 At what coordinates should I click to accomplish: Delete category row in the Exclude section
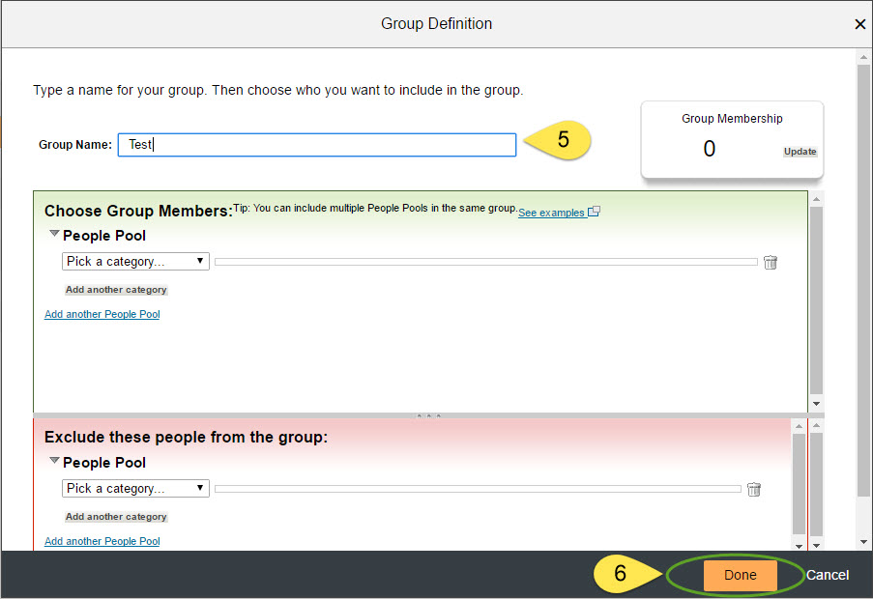(x=754, y=489)
